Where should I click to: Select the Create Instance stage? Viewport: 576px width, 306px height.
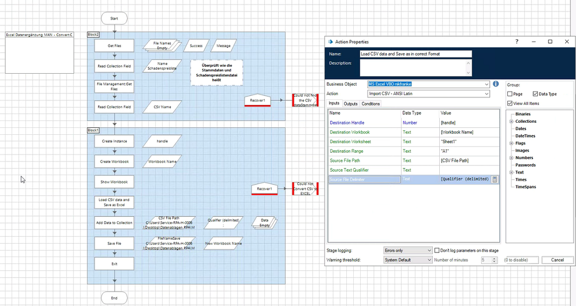(x=114, y=141)
